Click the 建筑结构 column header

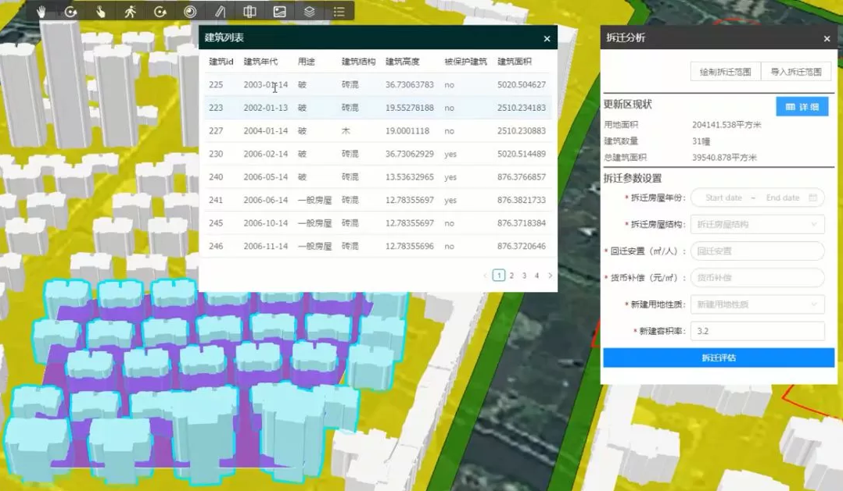pos(359,62)
